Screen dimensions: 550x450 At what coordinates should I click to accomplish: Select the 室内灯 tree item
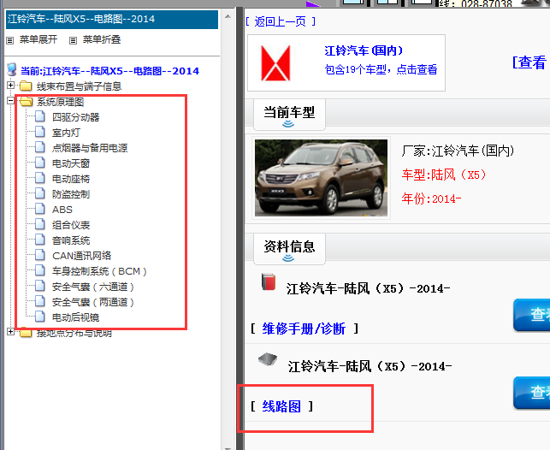(67, 133)
